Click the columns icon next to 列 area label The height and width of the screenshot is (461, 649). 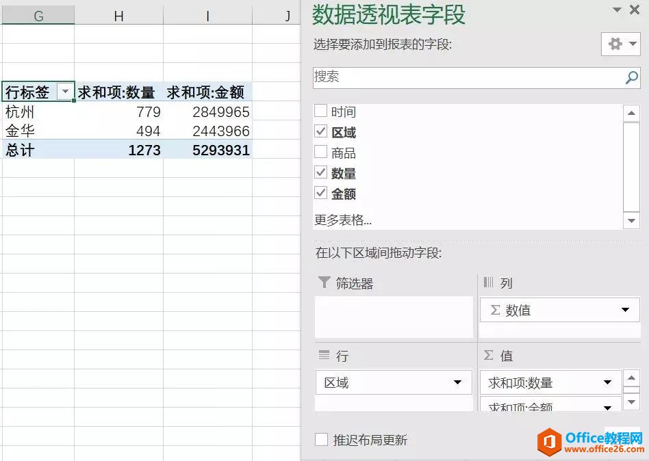point(487,283)
